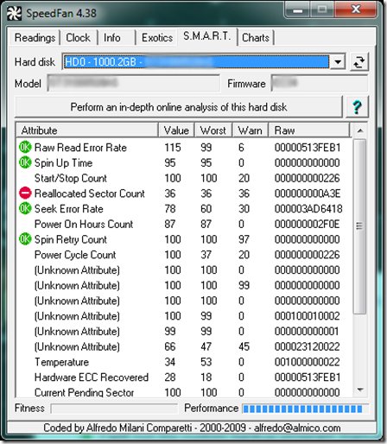Select the Start/Stop Count row
Screen dimensions: 387x444
click(184, 178)
